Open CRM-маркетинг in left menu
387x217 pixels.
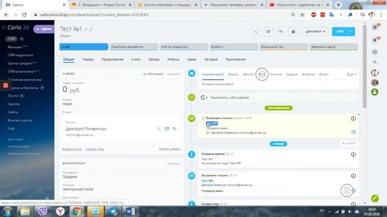(21, 55)
